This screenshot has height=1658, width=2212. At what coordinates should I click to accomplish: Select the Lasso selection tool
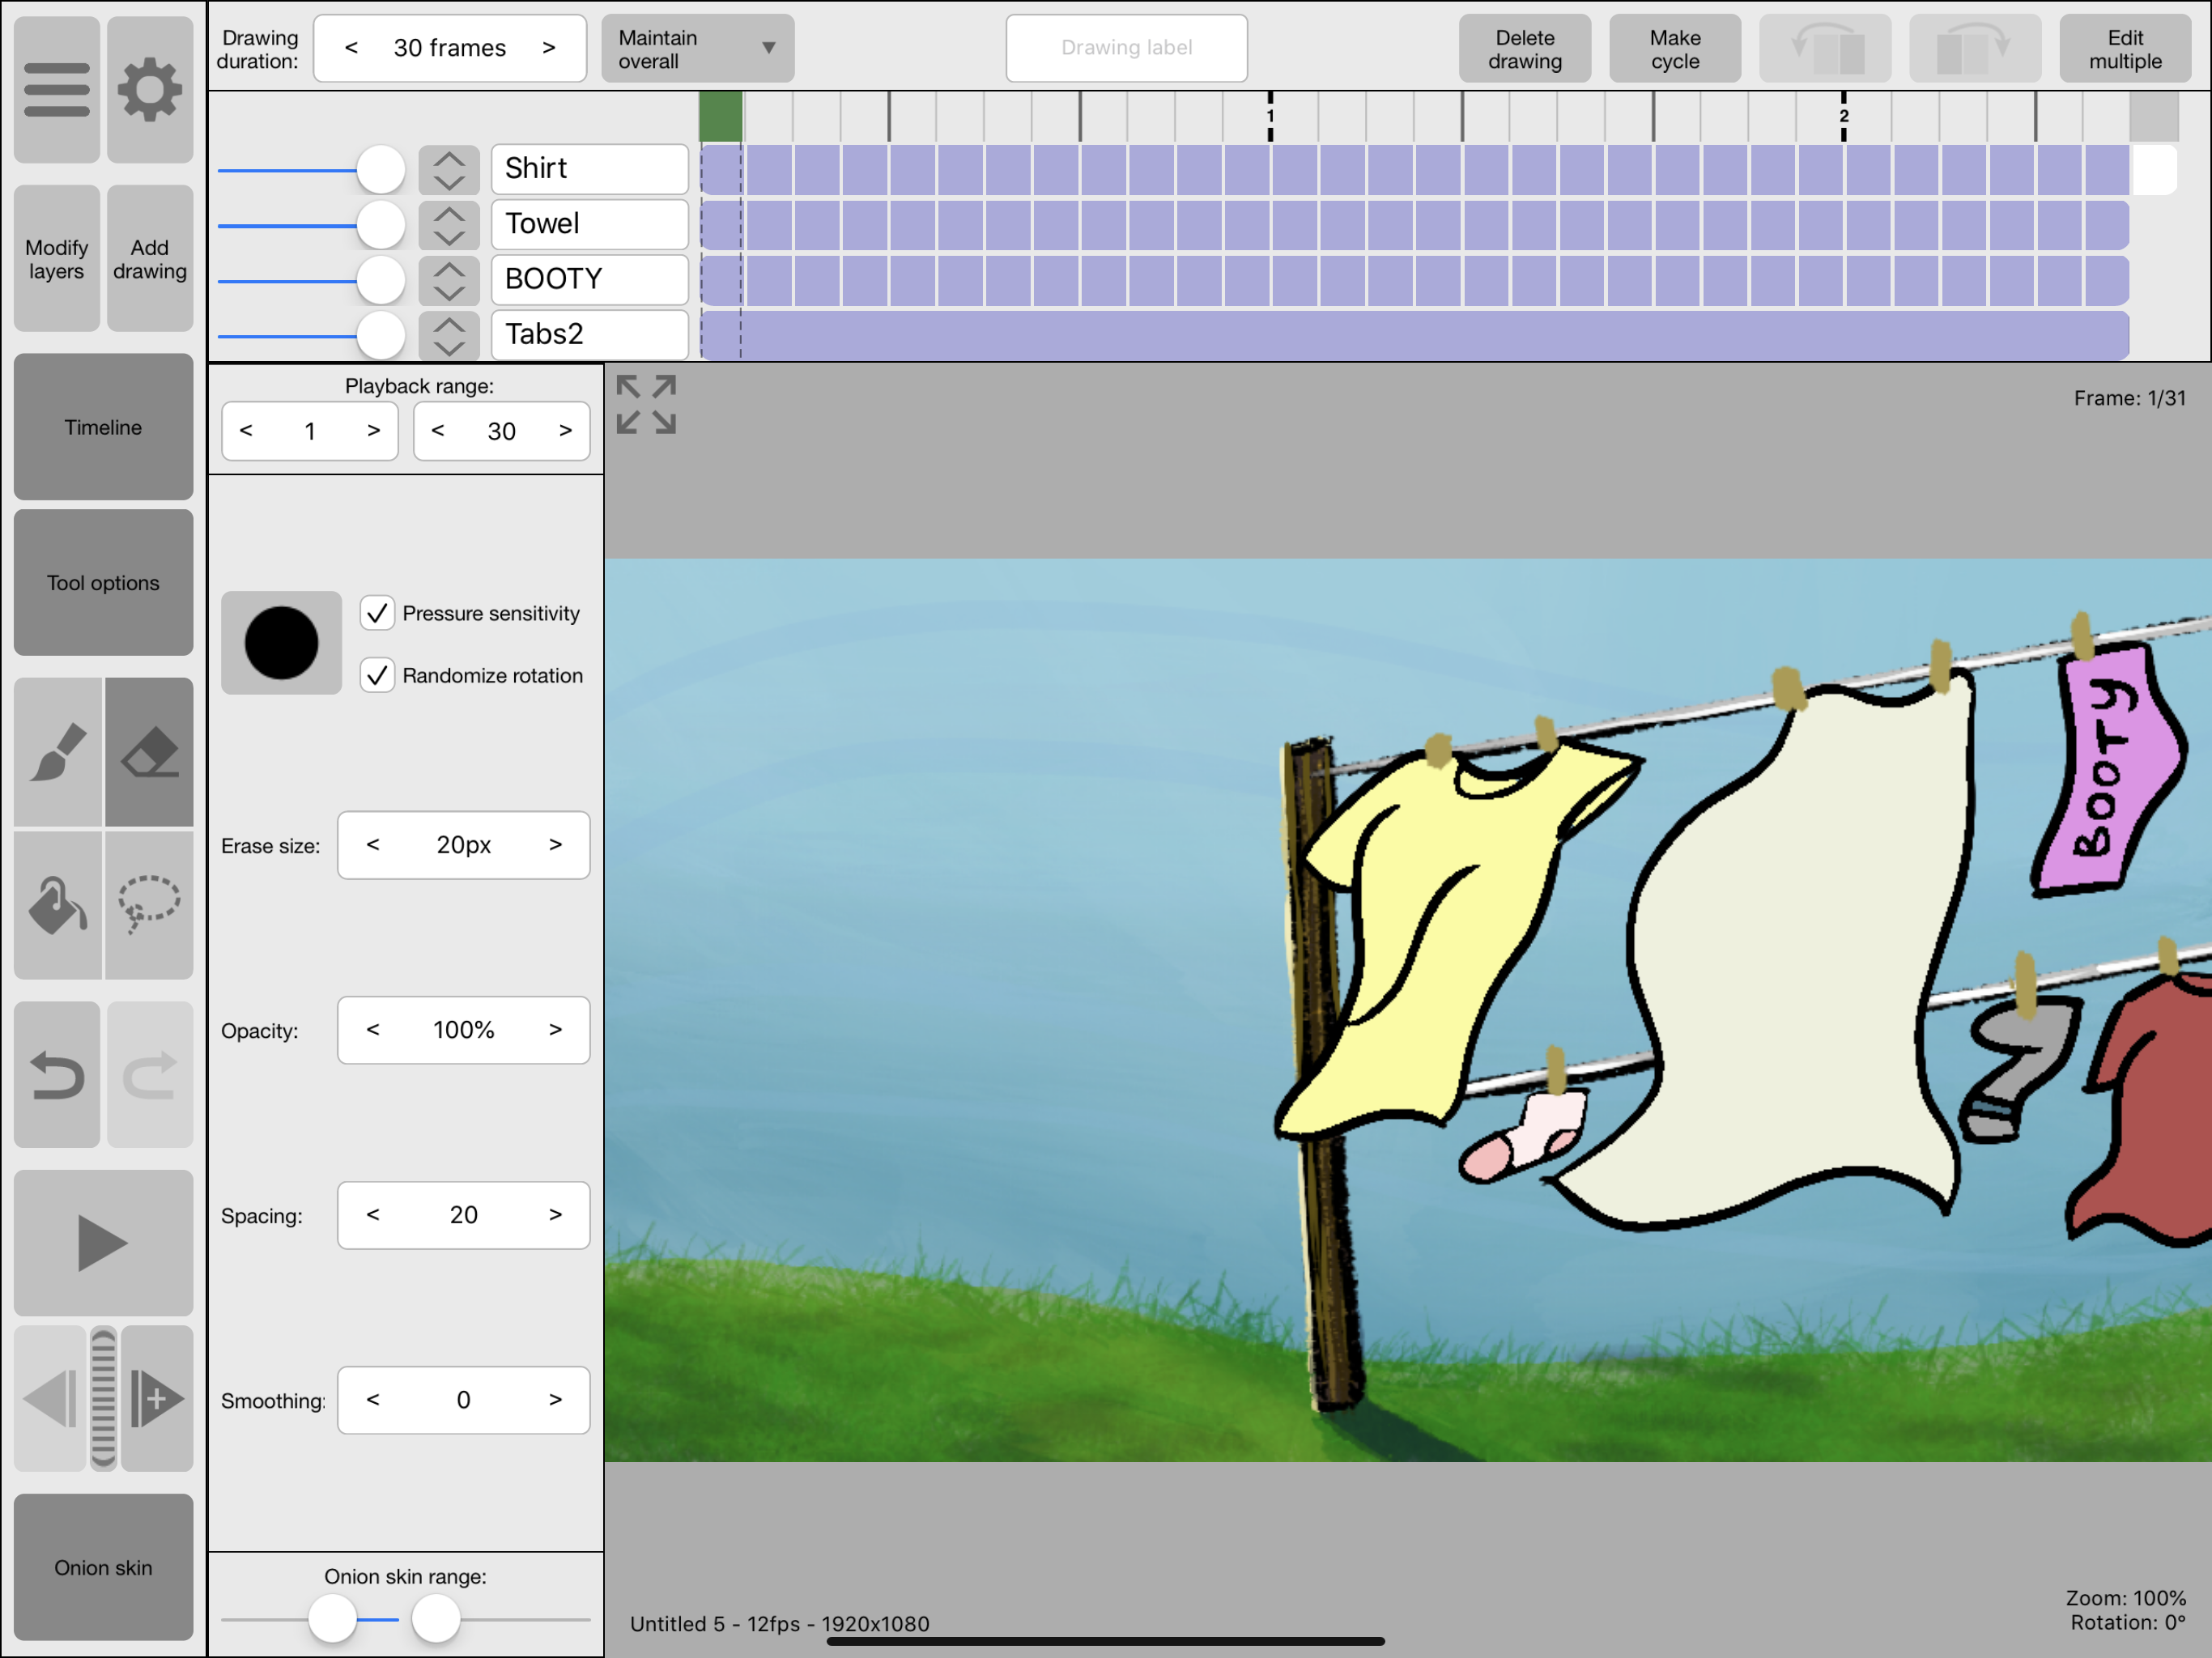(150, 905)
